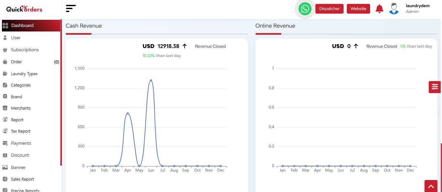Click Revenue Closed label in Cash Revenue card
Screen dimensions: 442x192
click(x=210, y=46)
